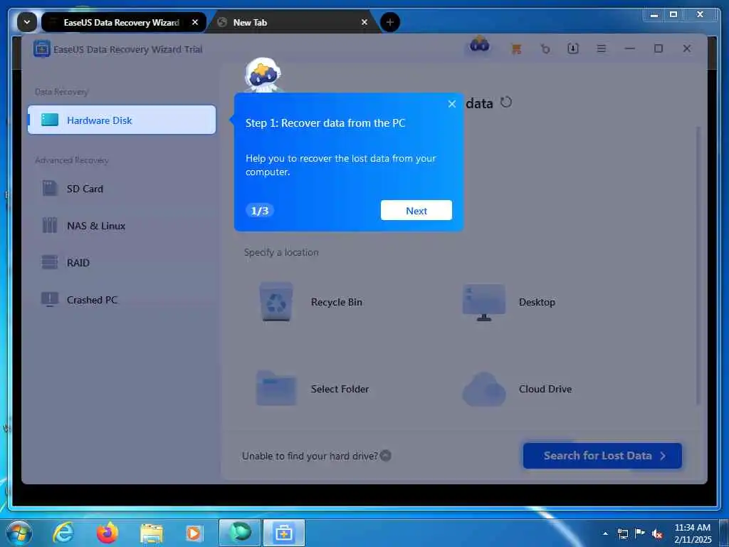The height and width of the screenshot is (547, 729).
Task: Click the key activation icon in header
Action: coord(545,48)
